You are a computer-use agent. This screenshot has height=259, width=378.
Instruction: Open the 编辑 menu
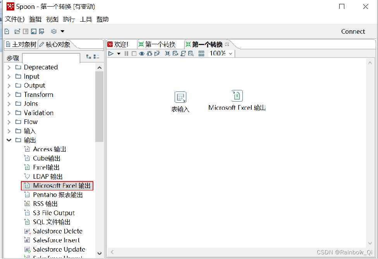[x=35, y=19]
